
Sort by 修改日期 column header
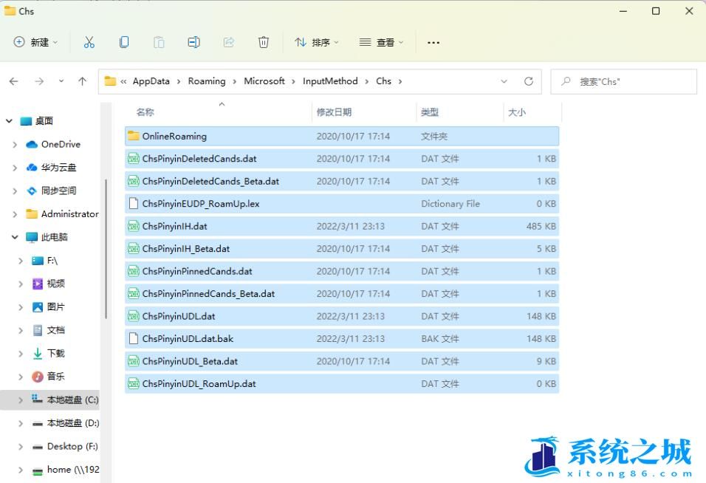[x=334, y=112]
